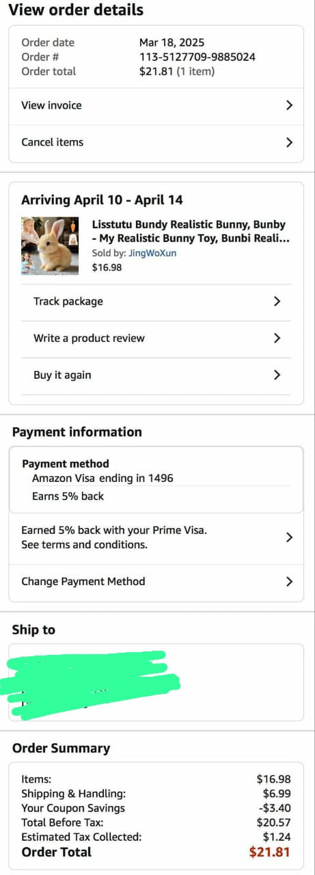The width and height of the screenshot is (315, 875).
Task: Open the bunny toy product thumbnail
Action: 50,246
